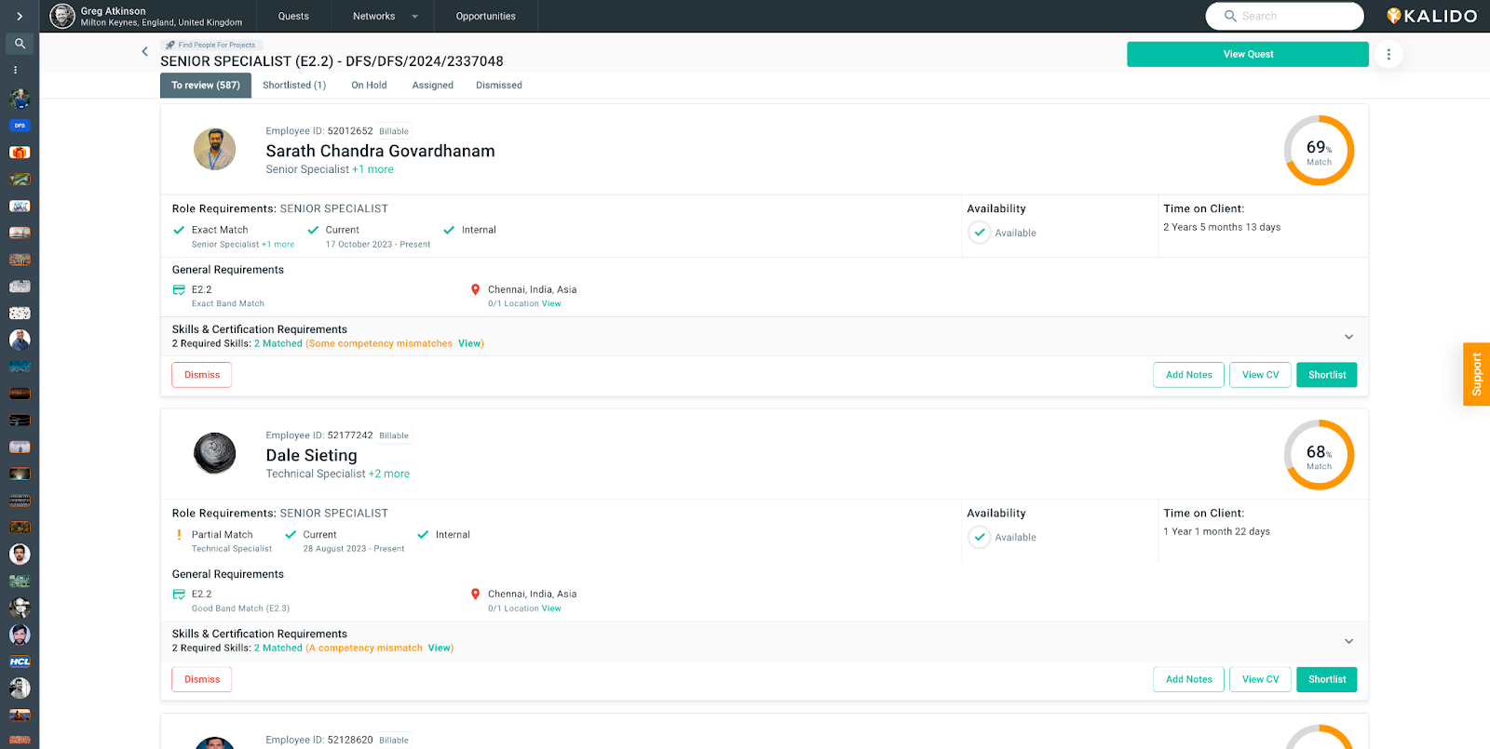Click the sidebar search magnifier icon
Screen dimensions: 1490x749
[x=20, y=44]
